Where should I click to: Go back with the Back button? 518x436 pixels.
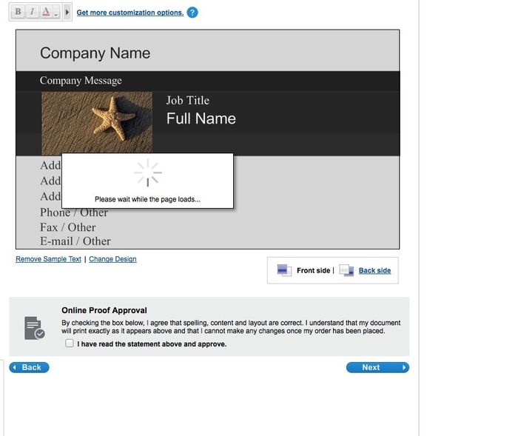[30, 367]
